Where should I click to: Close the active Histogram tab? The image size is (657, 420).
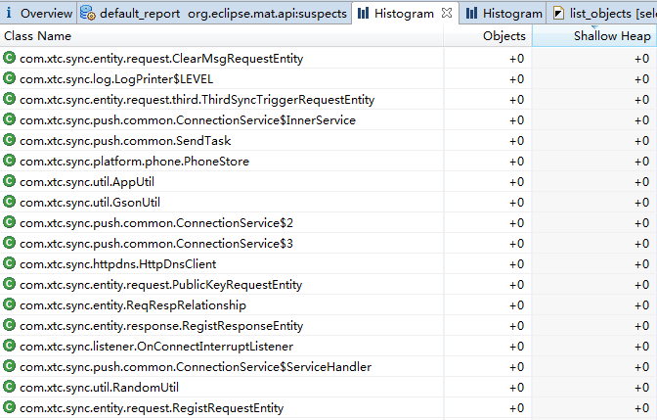tap(447, 13)
